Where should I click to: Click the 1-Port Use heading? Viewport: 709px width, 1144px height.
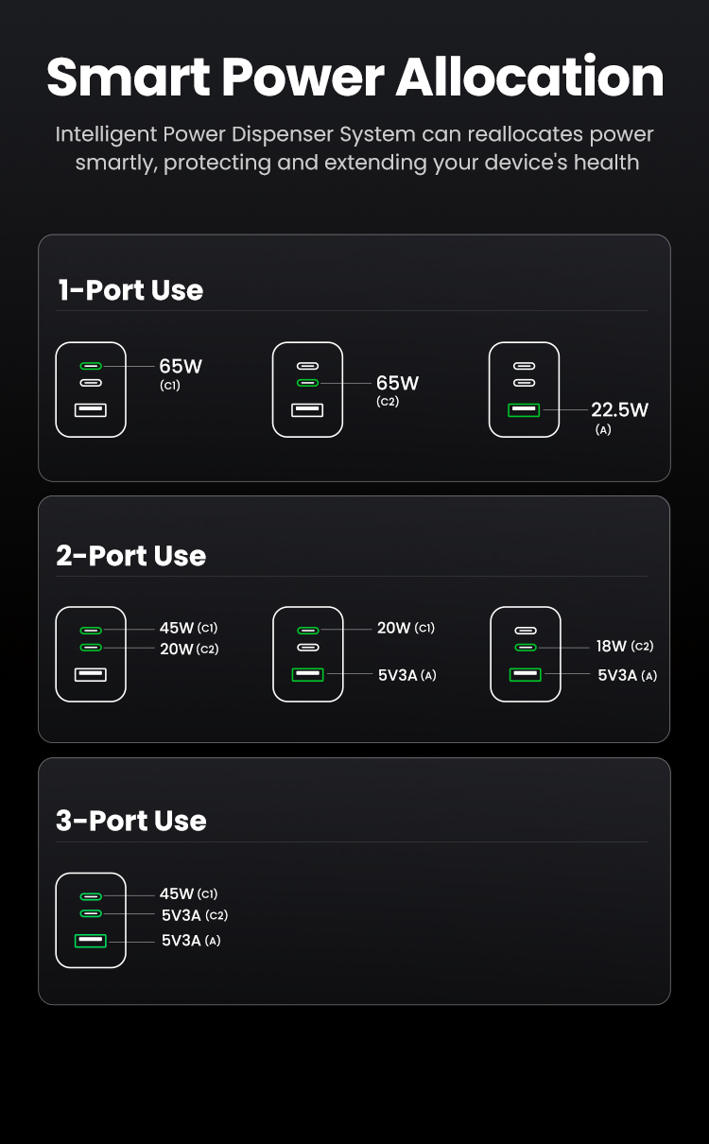coord(130,289)
